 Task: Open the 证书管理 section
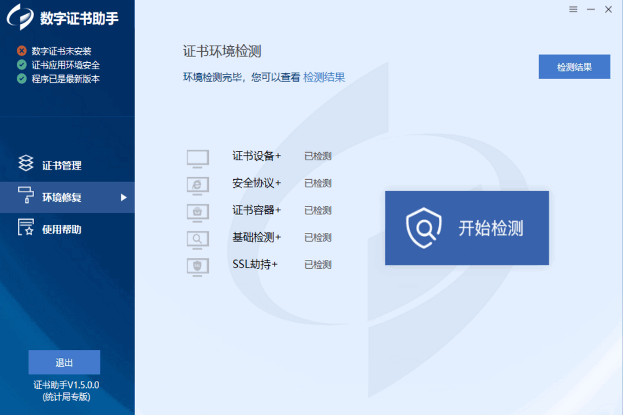tap(67, 165)
